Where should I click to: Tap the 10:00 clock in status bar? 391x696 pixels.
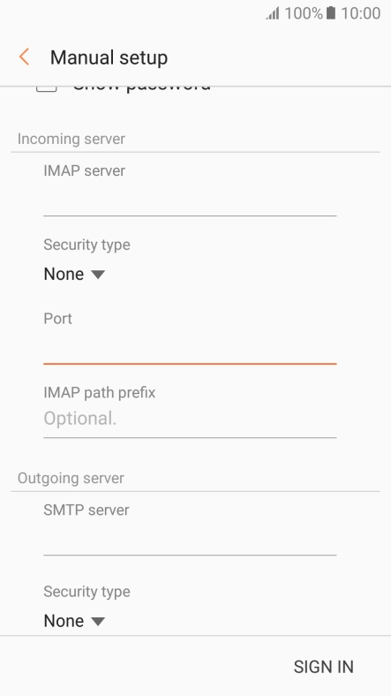pyautogui.click(x=360, y=13)
